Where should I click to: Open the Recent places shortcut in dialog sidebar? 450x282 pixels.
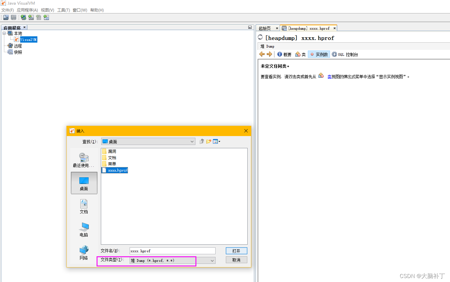pyautogui.click(x=84, y=160)
